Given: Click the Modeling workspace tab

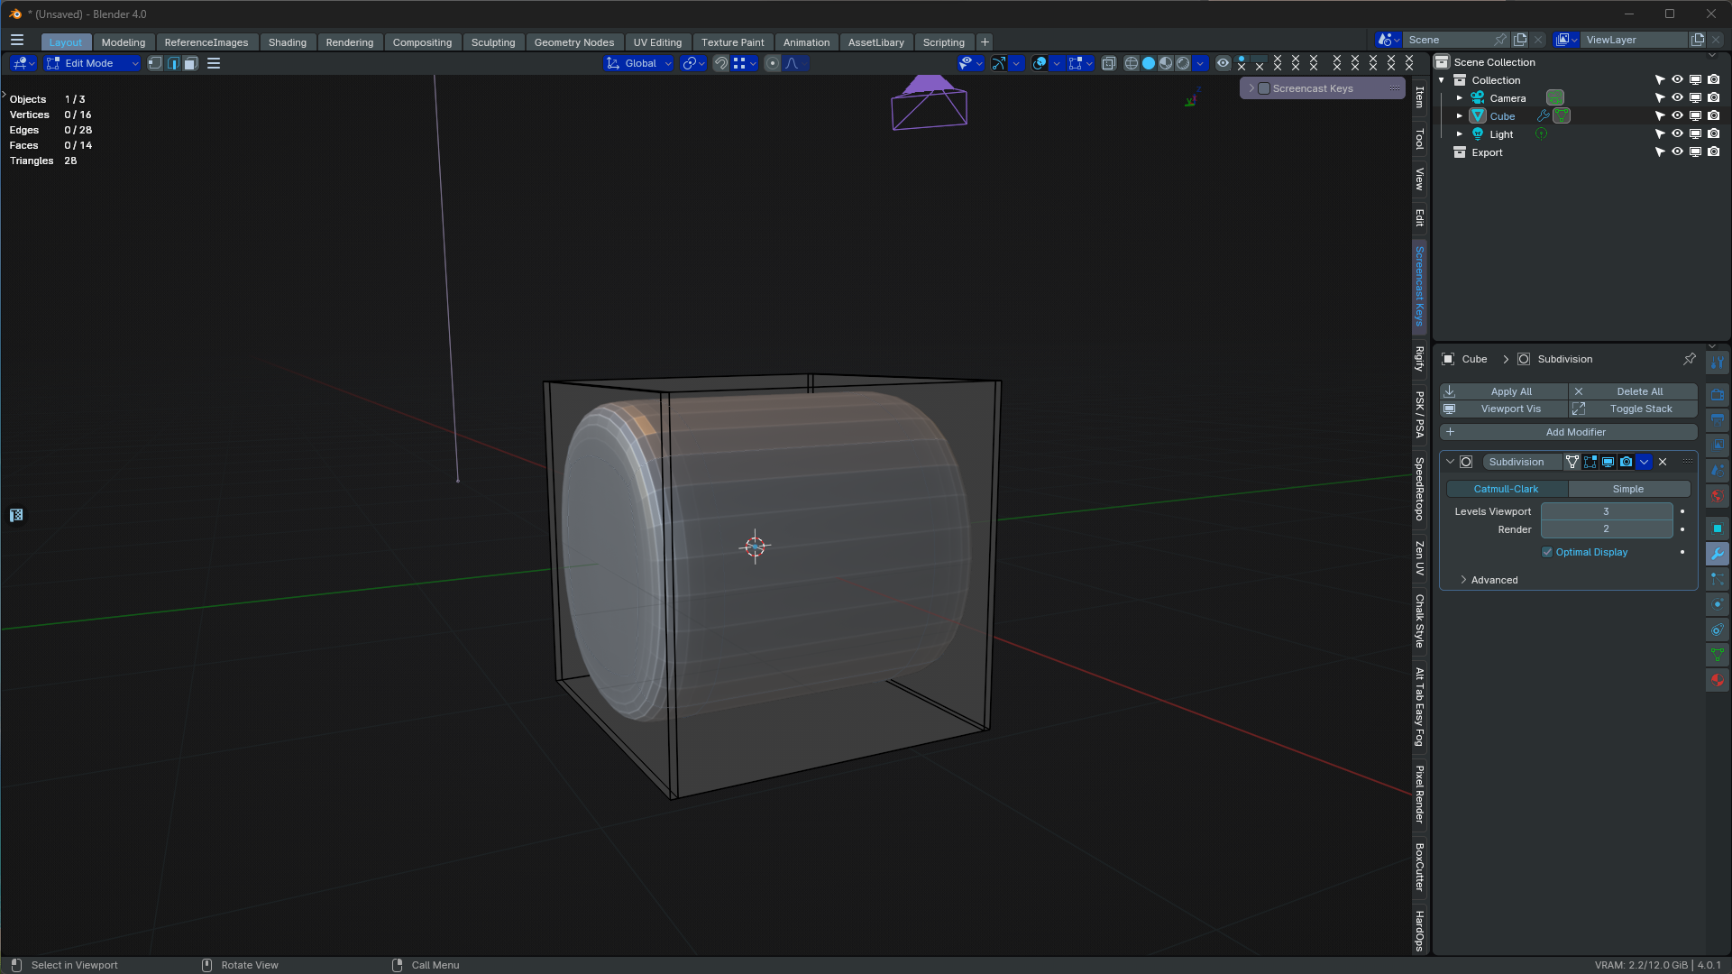Looking at the screenshot, I should click(x=123, y=41).
